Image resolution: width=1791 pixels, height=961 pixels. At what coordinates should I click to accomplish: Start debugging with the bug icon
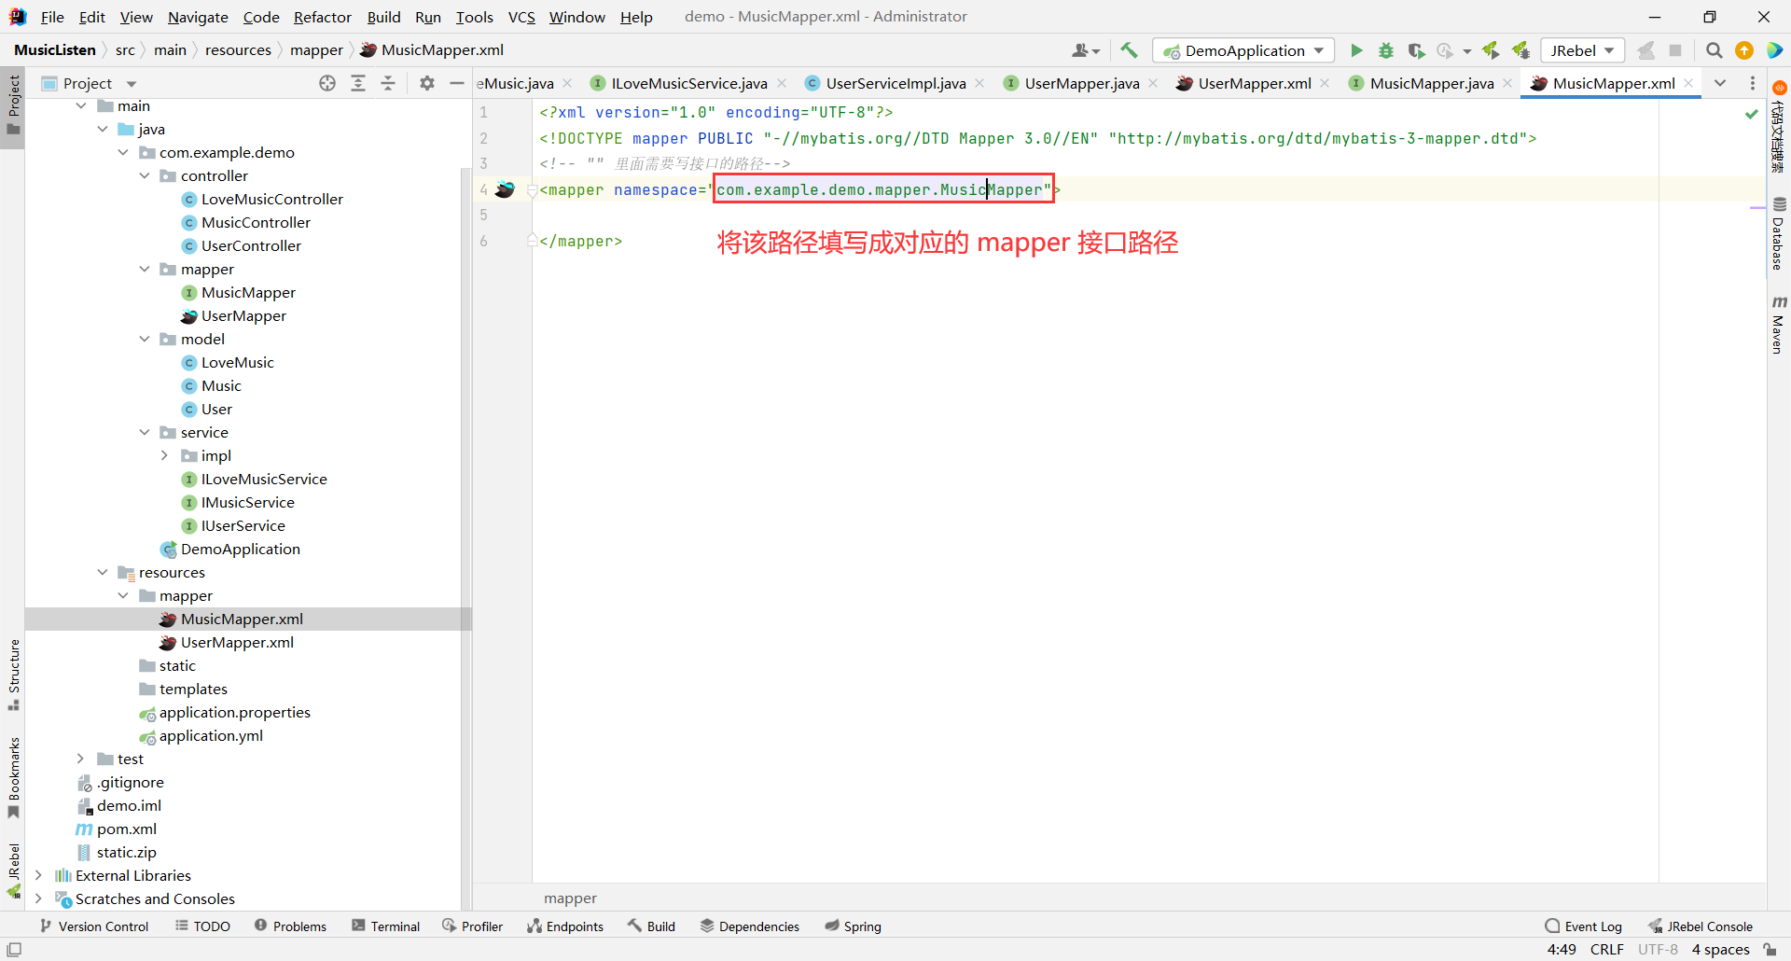(1386, 50)
